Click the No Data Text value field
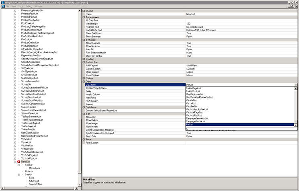 click(241, 27)
